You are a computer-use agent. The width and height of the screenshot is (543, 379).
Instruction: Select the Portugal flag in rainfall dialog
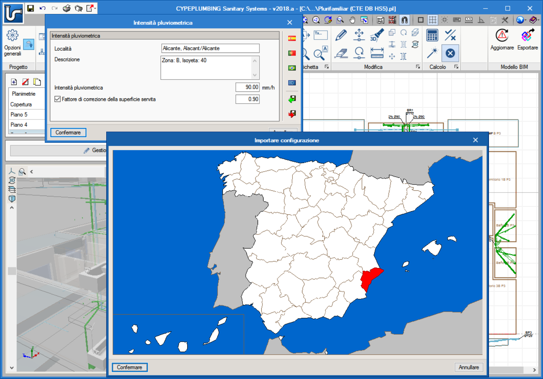coord(292,53)
